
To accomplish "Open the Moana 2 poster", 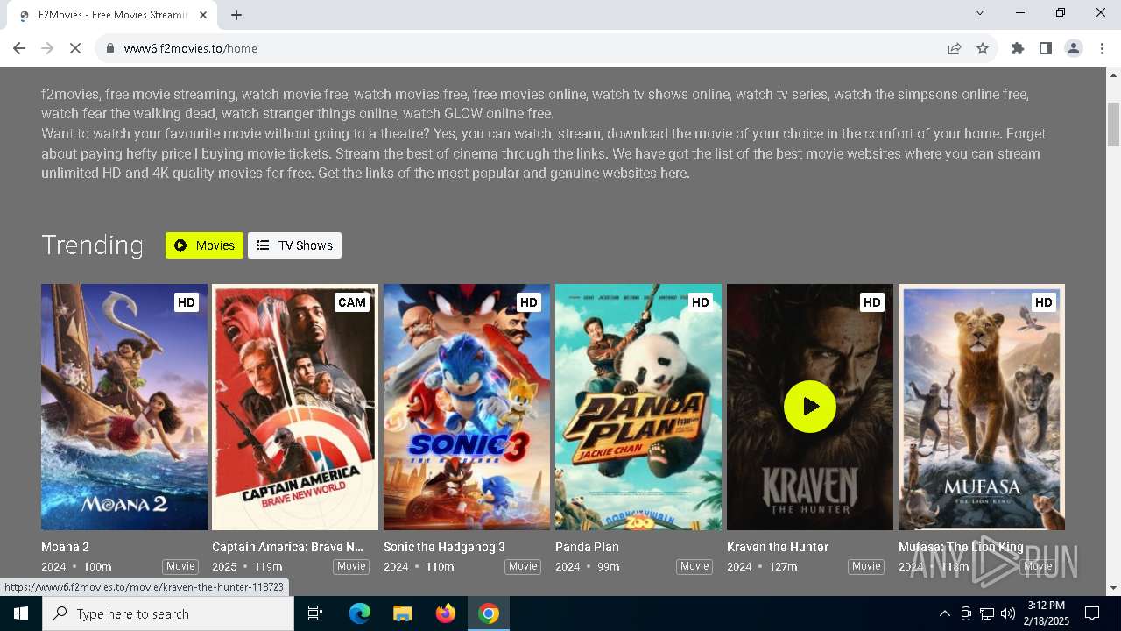I will click(x=124, y=407).
